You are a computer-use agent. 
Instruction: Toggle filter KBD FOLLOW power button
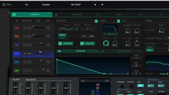point(105,34)
